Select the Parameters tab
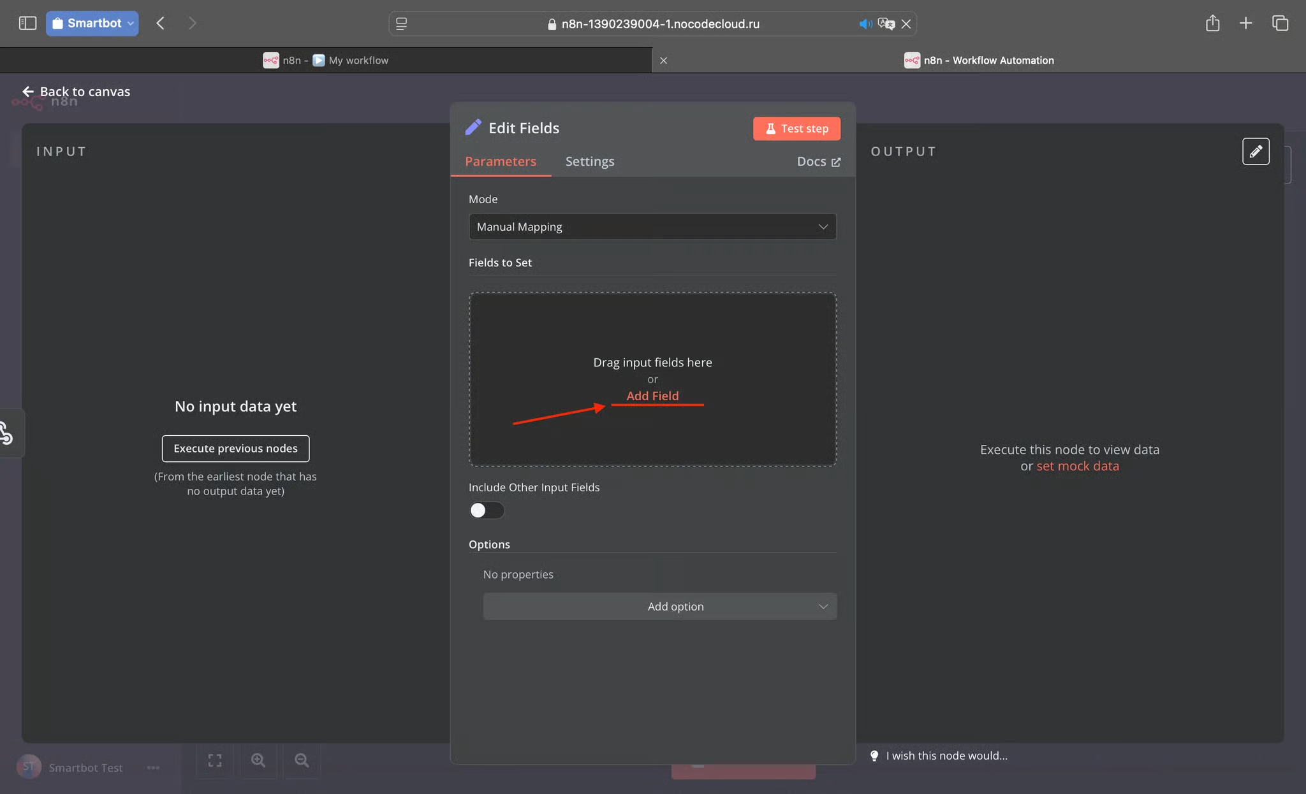 click(x=500, y=161)
